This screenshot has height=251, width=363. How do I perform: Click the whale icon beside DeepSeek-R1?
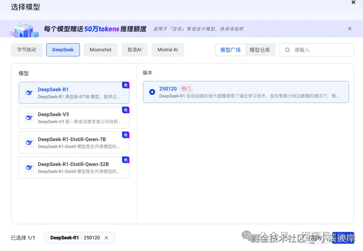pos(29,92)
